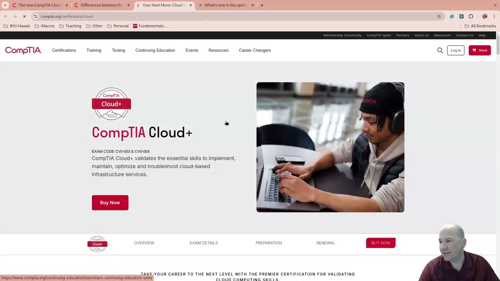This screenshot has width=500, height=281.
Task: Open the blue B extension icon
Action: click(461, 16)
